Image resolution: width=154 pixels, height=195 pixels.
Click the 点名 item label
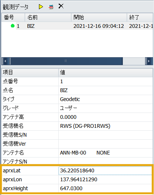coord(8,90)
